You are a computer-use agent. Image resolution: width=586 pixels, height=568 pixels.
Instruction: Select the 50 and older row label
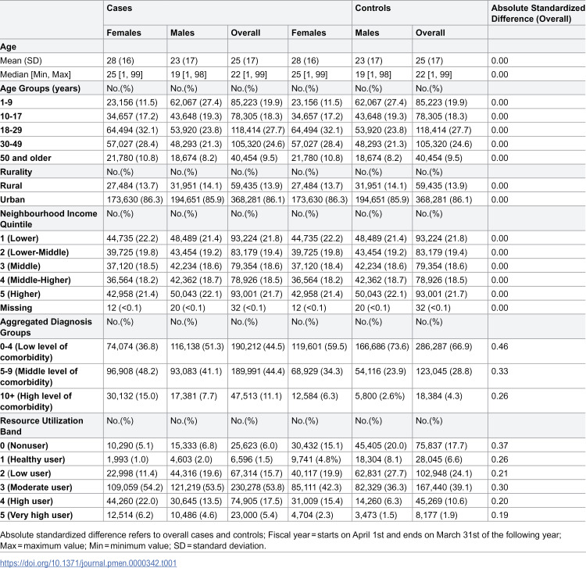26,158
